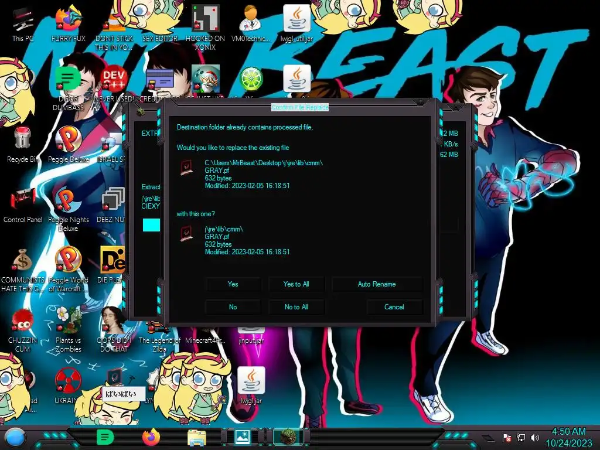Choose No to All option

[x=296, y=307]
